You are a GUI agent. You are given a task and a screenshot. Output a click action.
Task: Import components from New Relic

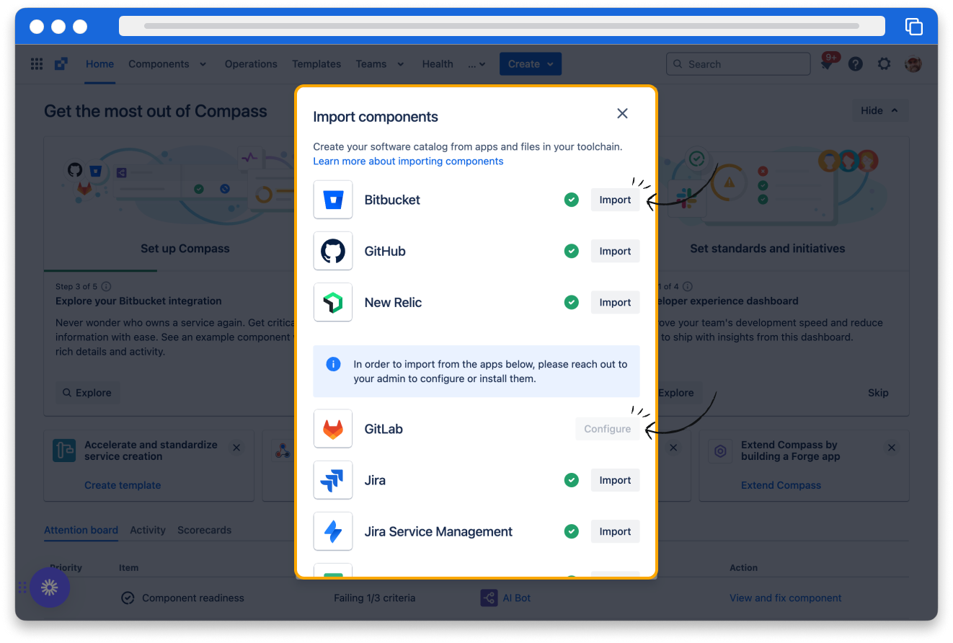point(615,302)
